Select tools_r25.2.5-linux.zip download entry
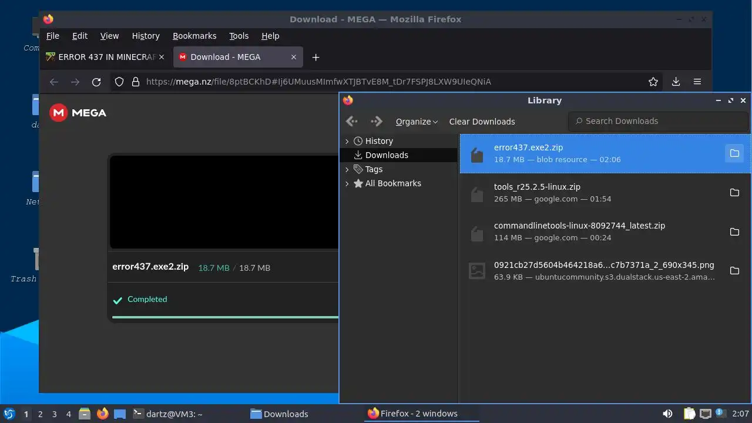This screenshot has width=752, height=423. click(x=605, y=193)
